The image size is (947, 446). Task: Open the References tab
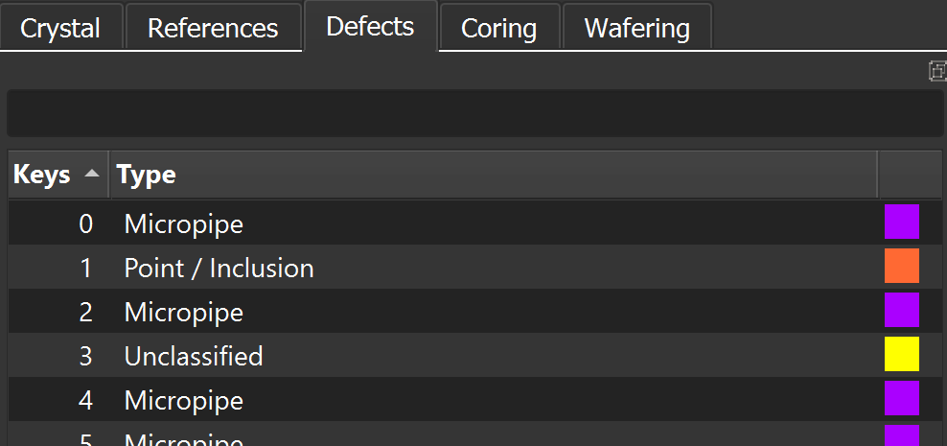pyautogui.click(x=213, y=28)
